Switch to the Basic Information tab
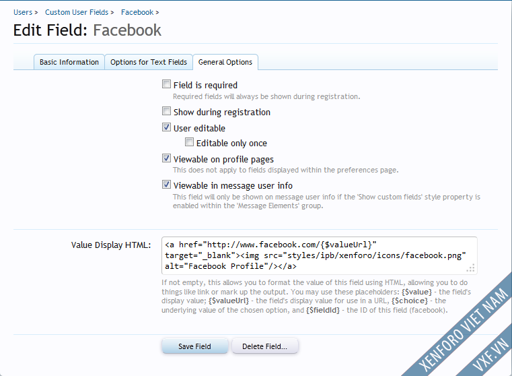The width and height of the screenshot is (512, 376). [x=69, y=62]
